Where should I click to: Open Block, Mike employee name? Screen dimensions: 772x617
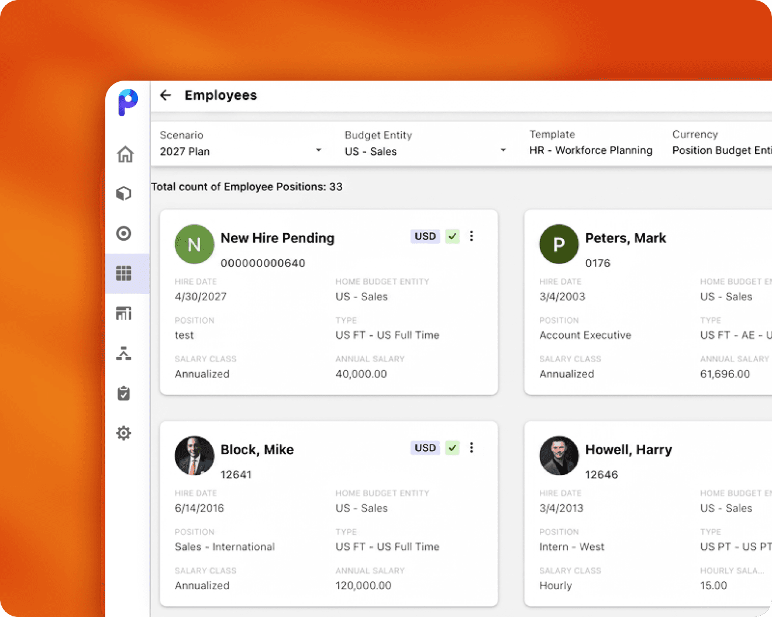(x=257, y=449)
